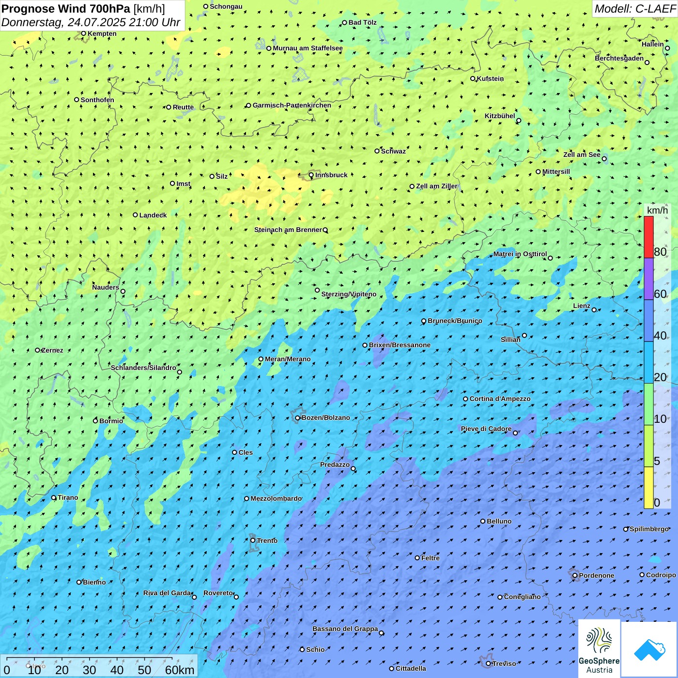The image size is (678, 678).
Task: Select the red segment of the km/h legend
Action: pyautogui.click(x=648, y=237)
